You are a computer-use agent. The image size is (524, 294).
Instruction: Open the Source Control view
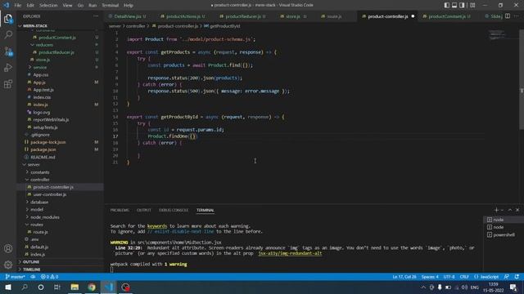point(8,51)
